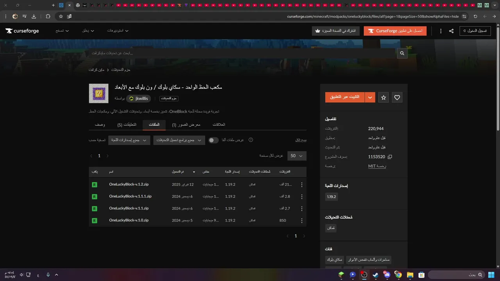Screen dimensions: 500x281
Task: Open the browser three-dot menu
Action: (x=5, y=16)
